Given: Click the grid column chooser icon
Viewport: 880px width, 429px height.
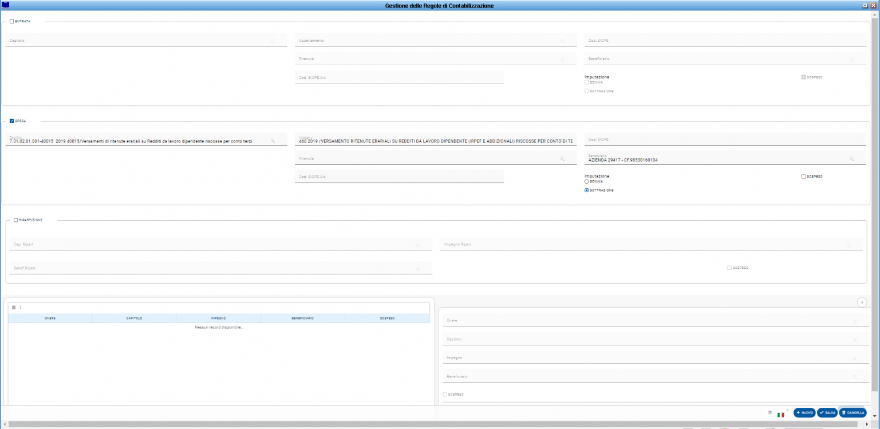Looking at the screenshot, I should point(14,307).
